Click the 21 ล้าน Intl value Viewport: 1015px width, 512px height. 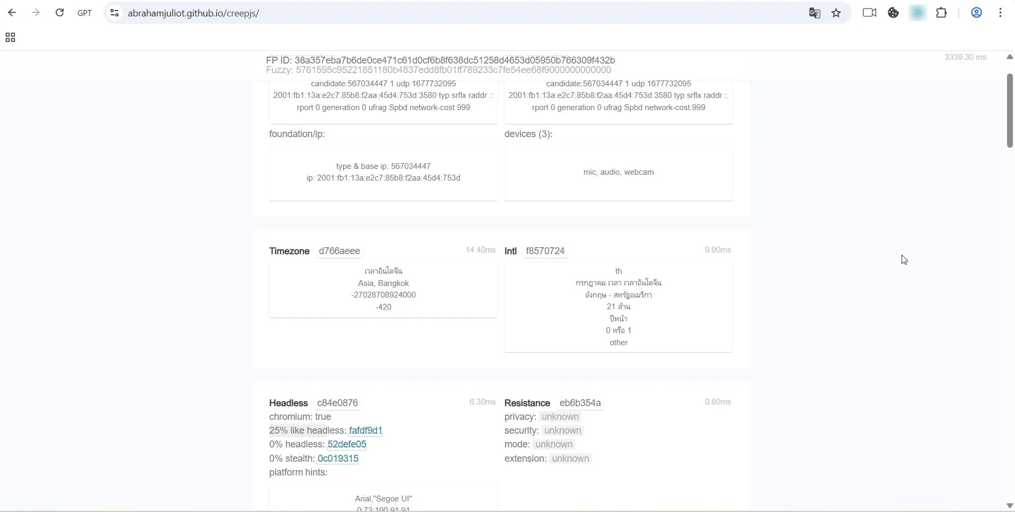click(619, 307)
